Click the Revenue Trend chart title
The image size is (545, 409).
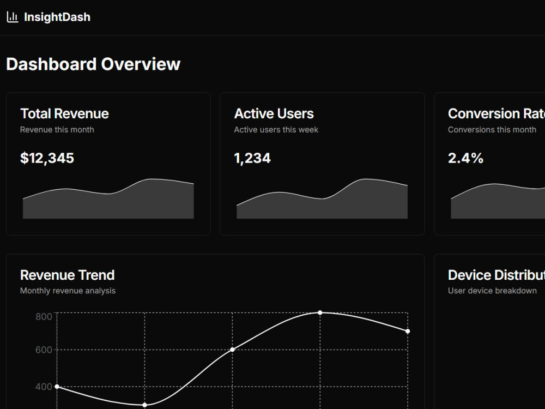(x=68, y=275)
